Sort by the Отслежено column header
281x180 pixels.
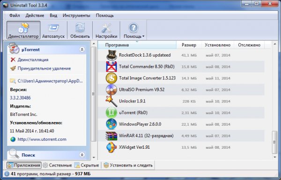(249, 45)
